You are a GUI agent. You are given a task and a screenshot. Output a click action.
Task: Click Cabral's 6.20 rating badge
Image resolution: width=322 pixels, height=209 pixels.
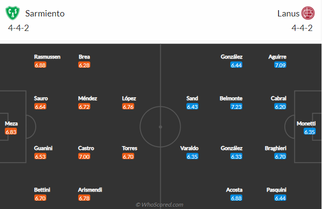280,106
